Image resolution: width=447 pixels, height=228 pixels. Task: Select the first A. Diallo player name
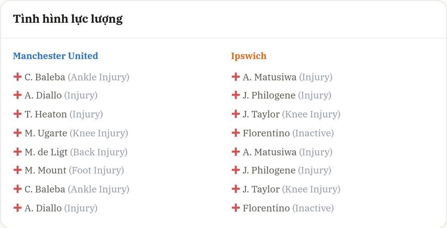click(43, 96)
